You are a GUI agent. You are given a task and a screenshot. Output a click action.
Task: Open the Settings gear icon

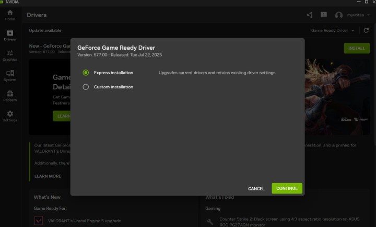(10, 114)
